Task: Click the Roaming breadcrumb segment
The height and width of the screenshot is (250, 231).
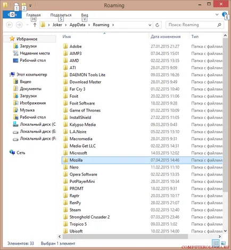Action: [x=101, y=25]
